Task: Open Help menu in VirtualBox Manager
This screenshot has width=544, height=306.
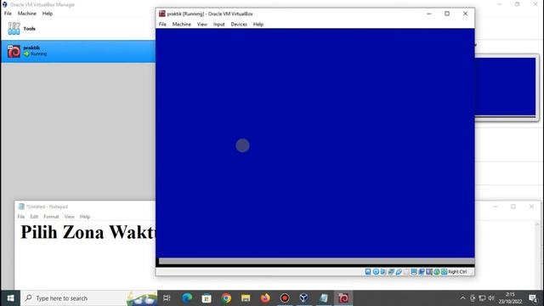Action: click(x=48, y=14)
